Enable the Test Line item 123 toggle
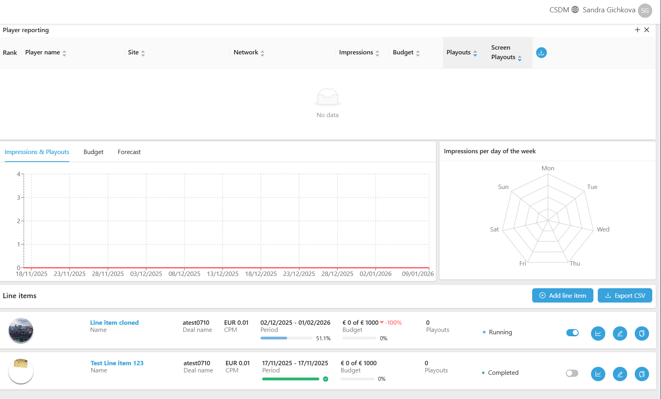The width and height of the screenshot is (661, 399). point(572,373)
